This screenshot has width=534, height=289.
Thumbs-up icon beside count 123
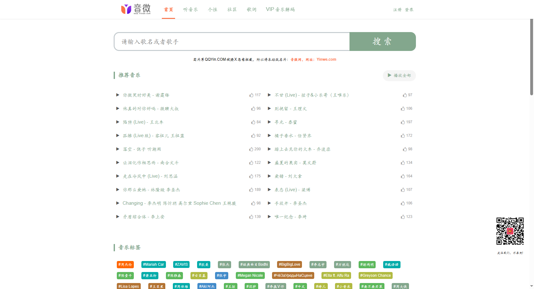click(403, 217)
